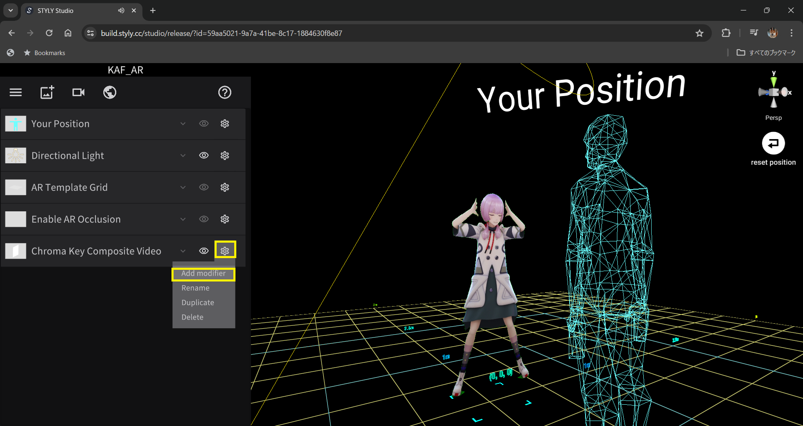
Task: Toggle visibility of Enable AR Occlusion
Action: [204, 219]
